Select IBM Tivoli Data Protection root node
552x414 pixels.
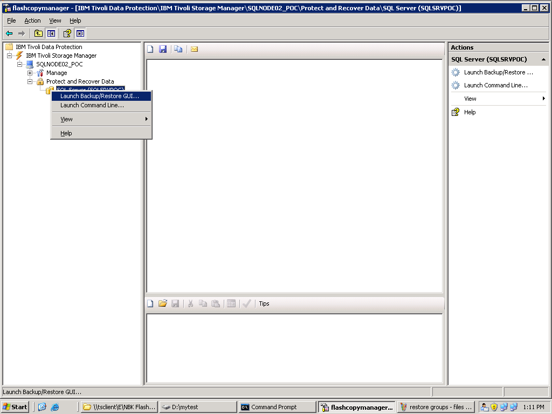49,47
